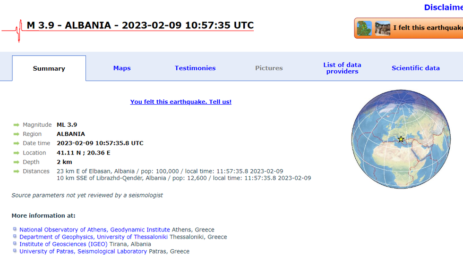The width and height of the screenshot is (463, 263).
Task: Go to the Summary tab
Action: point(49,69)
